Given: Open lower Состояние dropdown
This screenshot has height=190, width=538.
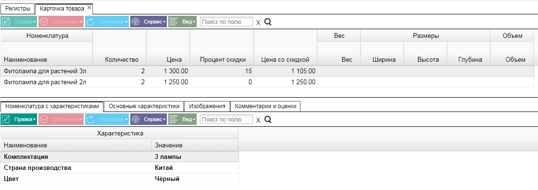Looking at the screenshot, I should [61, 119].
